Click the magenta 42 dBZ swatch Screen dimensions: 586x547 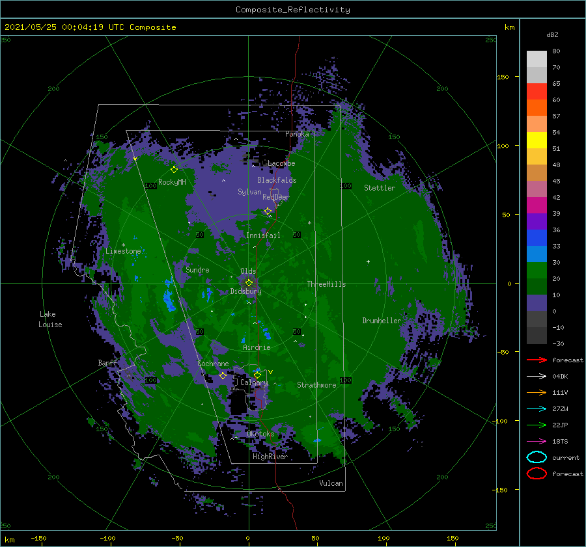pyautogui.click(x=537, y=205)
